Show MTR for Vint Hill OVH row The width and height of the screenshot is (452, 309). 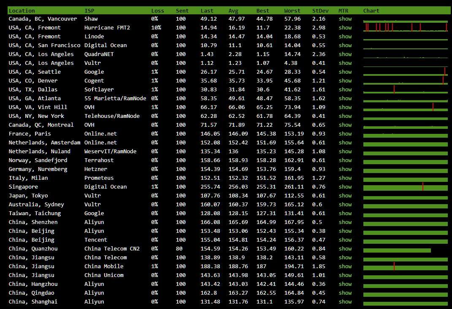[345, 107]
